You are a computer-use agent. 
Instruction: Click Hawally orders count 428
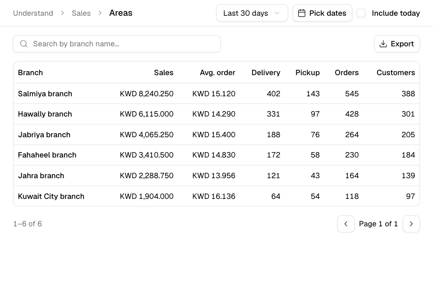point(352,114)
